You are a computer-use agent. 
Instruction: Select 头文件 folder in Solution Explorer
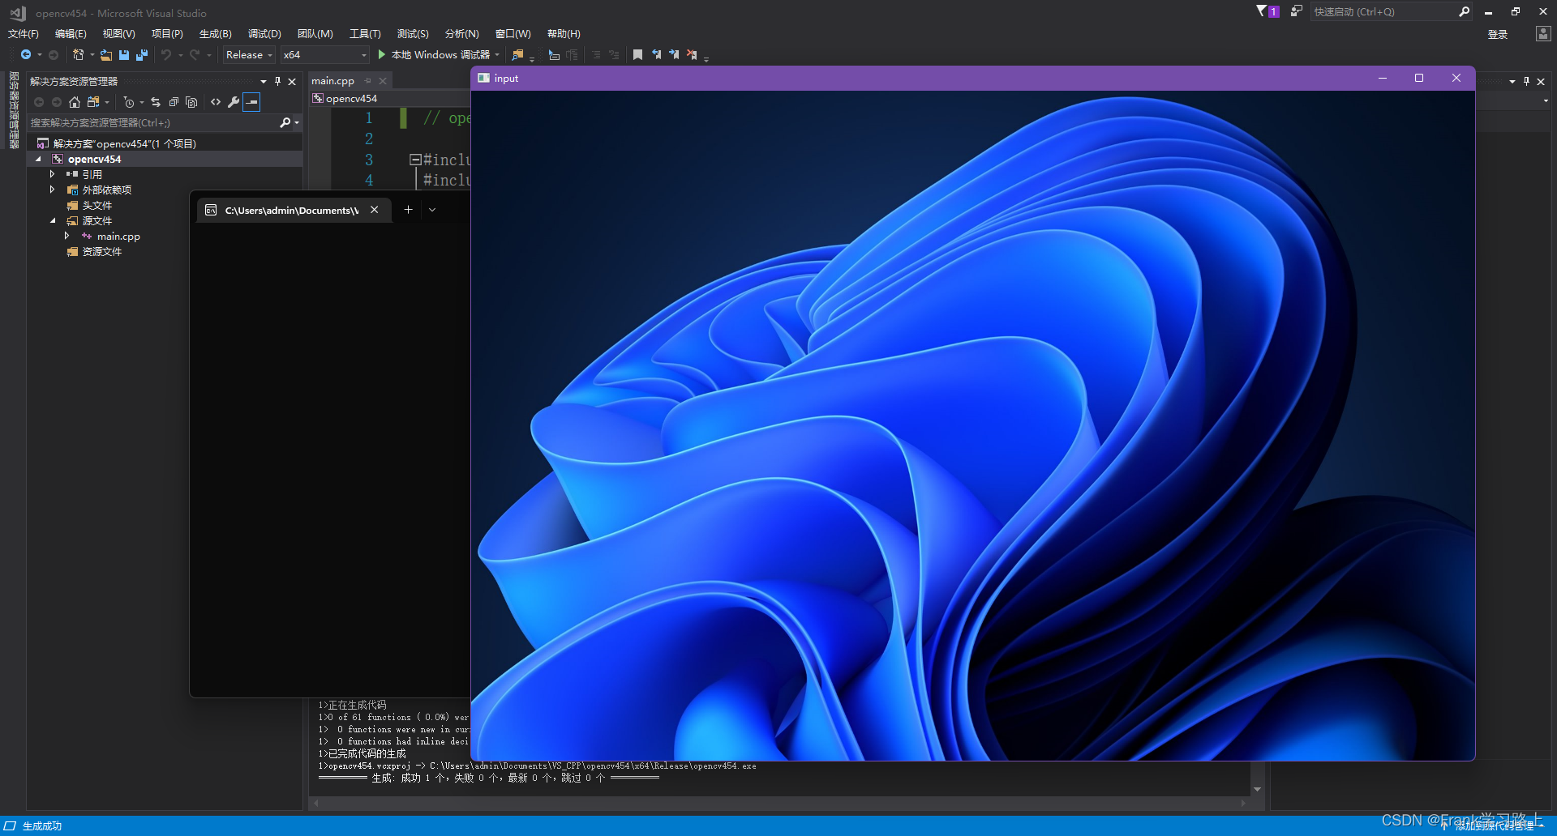pos(97,206)
